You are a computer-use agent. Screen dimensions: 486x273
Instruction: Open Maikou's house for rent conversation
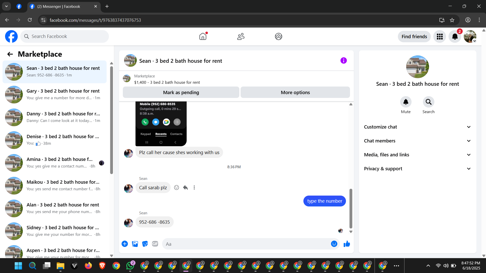point(54,185)
